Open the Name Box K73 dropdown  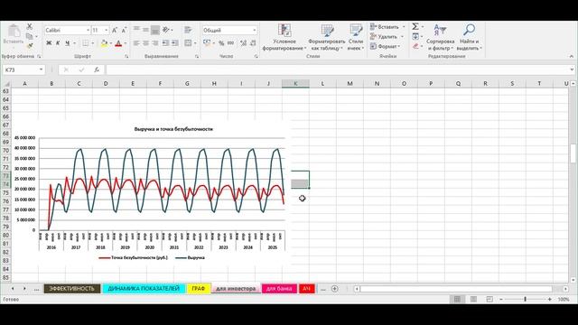click(x=41, y=70)
